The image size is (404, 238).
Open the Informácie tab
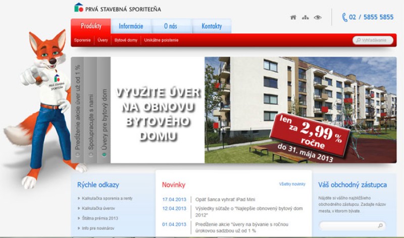pos(131,26)
